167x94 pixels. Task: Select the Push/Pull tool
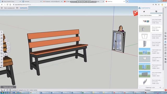(x=2, y=50)
